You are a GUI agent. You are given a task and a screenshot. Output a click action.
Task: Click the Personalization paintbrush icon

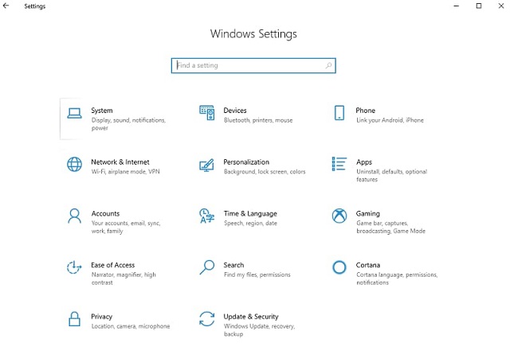click(207, 165)
